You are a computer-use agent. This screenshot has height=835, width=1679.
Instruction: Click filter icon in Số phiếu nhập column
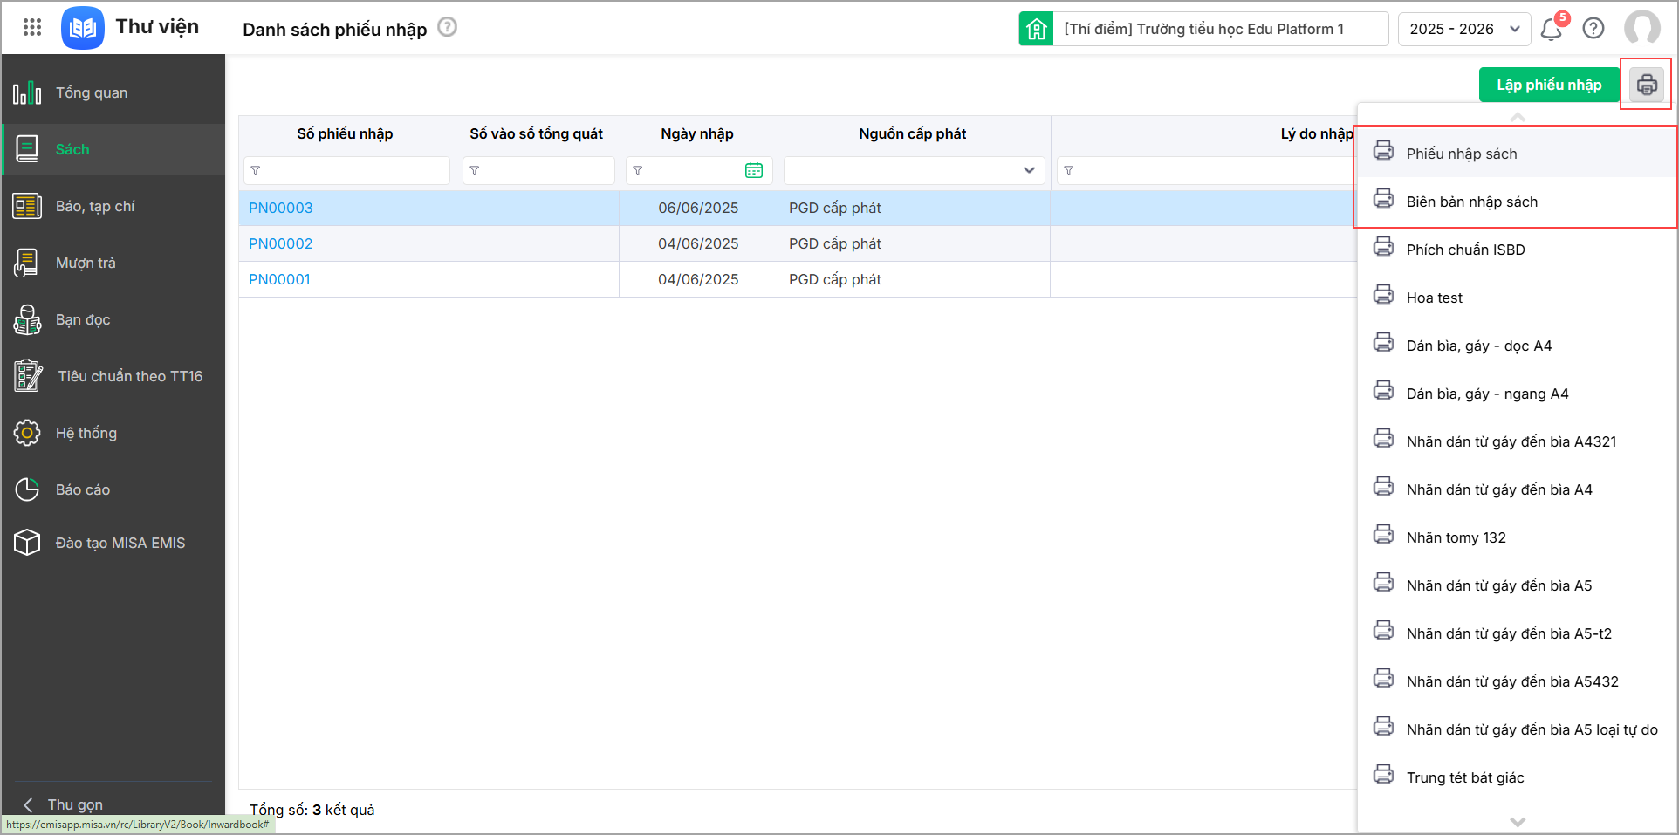tap(256, 171)
